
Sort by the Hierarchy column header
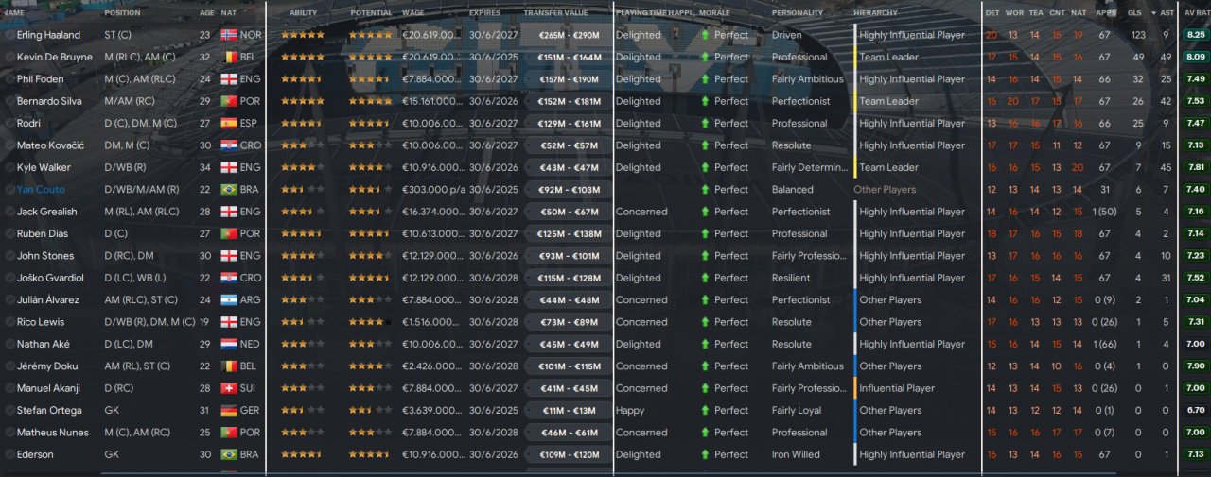(875, 13)
